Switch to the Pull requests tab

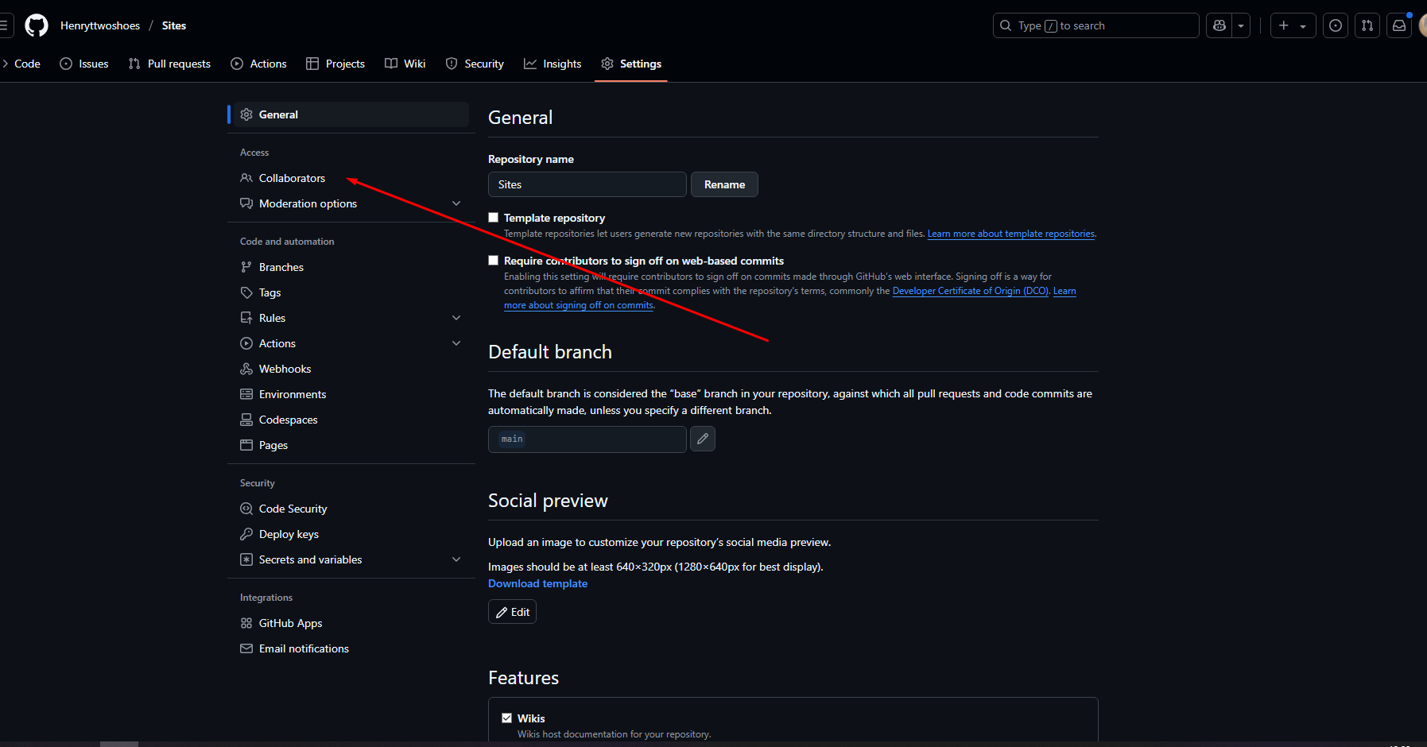click(169, 64)
